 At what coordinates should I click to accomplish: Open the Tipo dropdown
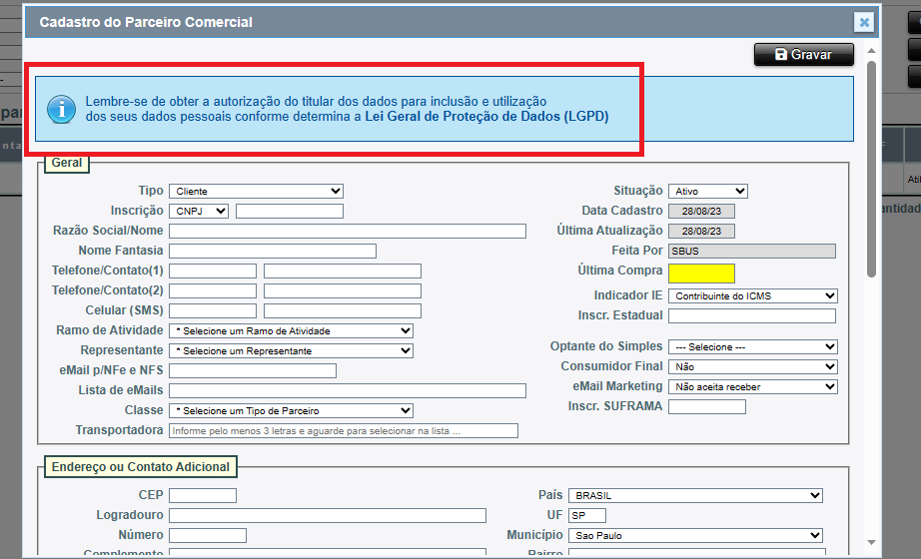click(256, 191)
